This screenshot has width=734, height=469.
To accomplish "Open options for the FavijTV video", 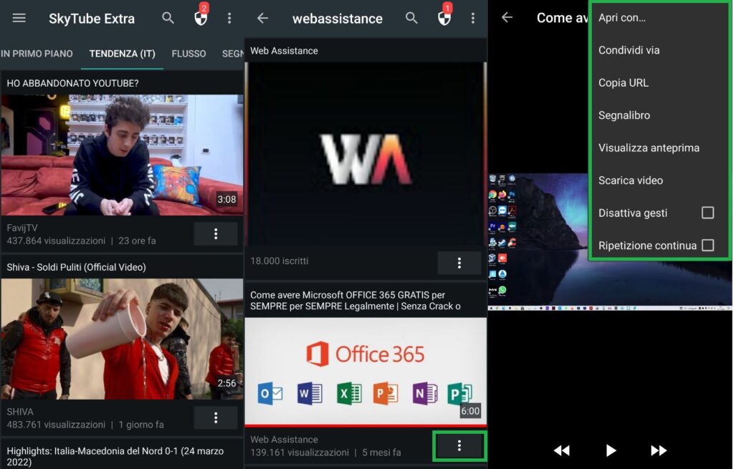I will click(216, 234).
